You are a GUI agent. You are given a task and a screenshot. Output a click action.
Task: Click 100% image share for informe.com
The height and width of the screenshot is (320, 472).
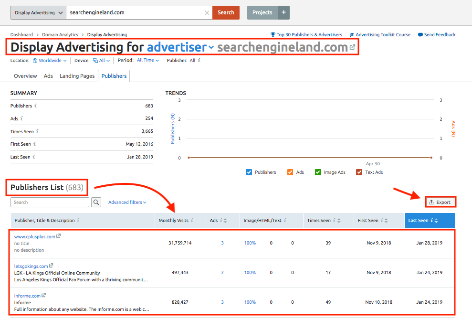(250, 302)
